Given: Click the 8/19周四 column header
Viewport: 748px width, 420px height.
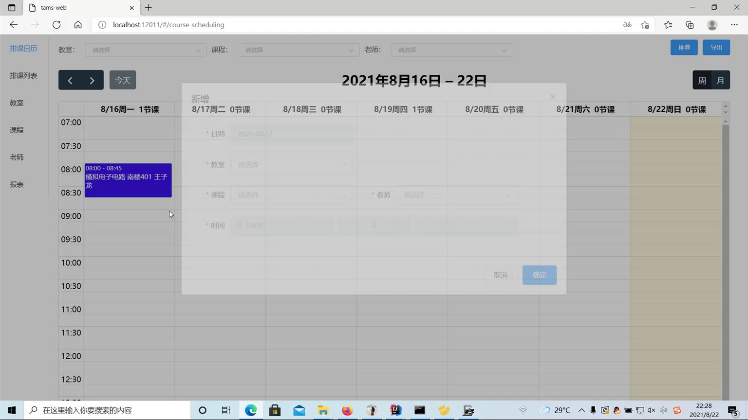Looking at the screenshot, I should click(x=403, y=109).
